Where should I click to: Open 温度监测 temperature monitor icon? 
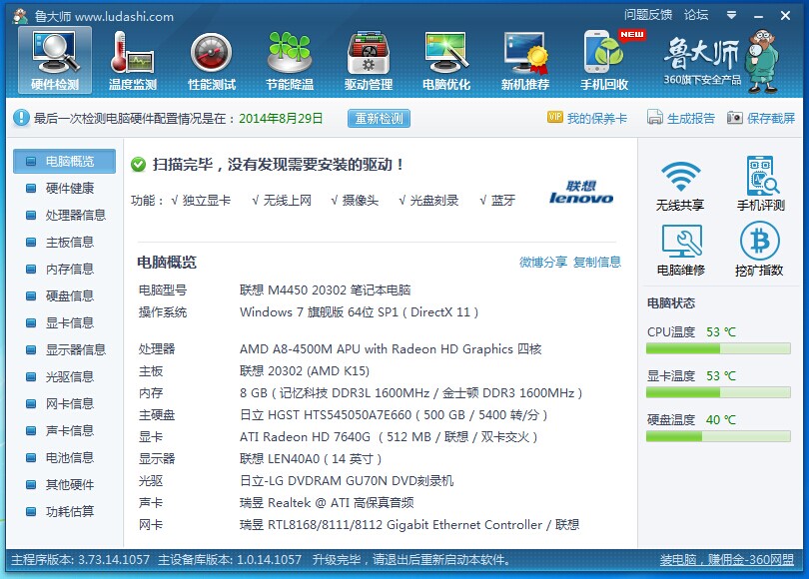coord(133,60)
